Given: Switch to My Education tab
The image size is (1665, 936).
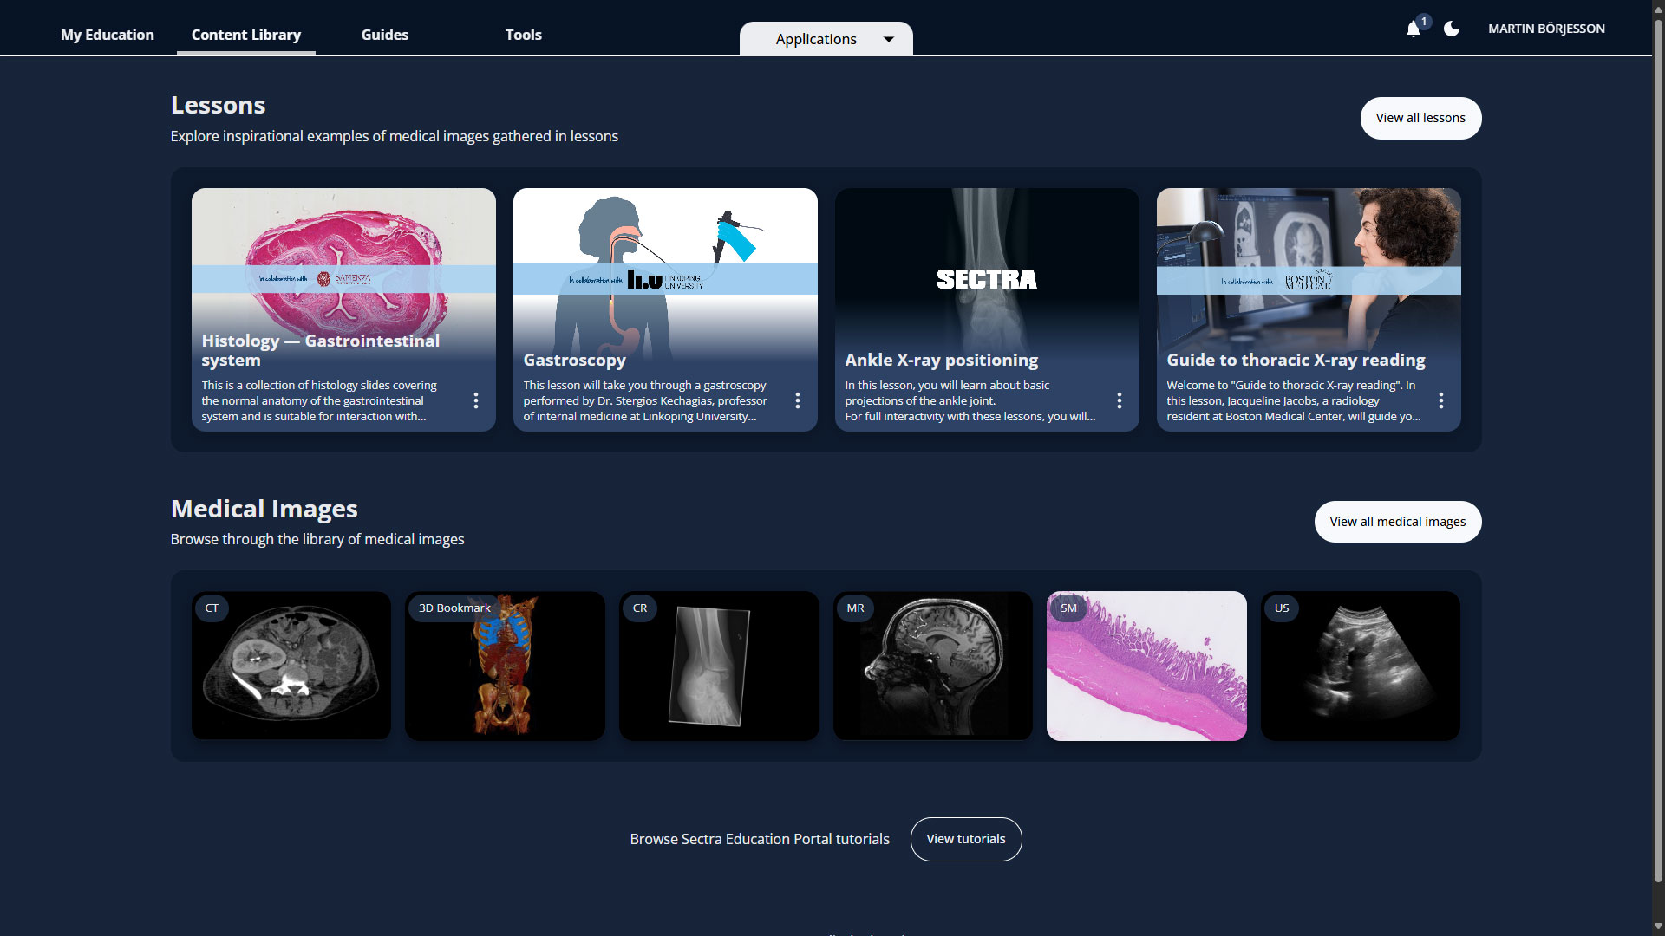Looking at the screenshot, I should point(108,35).
